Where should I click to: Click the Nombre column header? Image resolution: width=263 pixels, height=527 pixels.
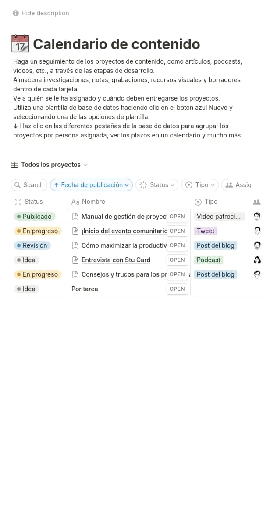[93, 202]
